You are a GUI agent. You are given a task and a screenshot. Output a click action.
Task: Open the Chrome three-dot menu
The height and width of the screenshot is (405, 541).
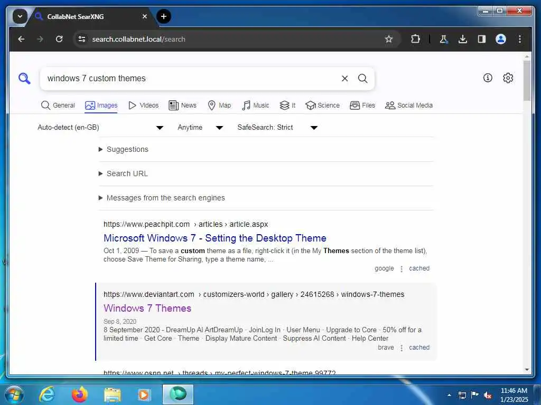520,39
